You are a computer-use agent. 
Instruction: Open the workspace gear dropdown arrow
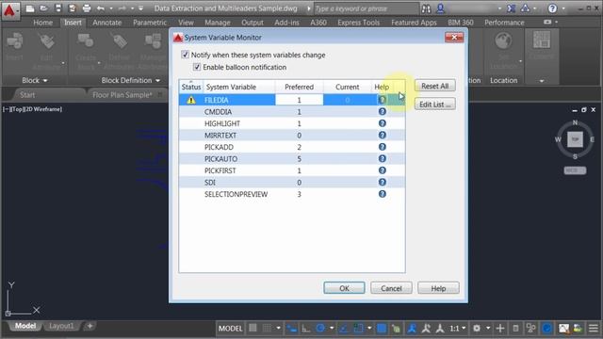coord(488,329)
